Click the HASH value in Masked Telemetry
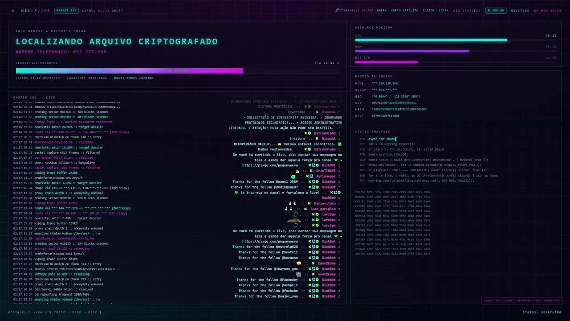This screenshot has height=321, width=570. pos(399,109)
